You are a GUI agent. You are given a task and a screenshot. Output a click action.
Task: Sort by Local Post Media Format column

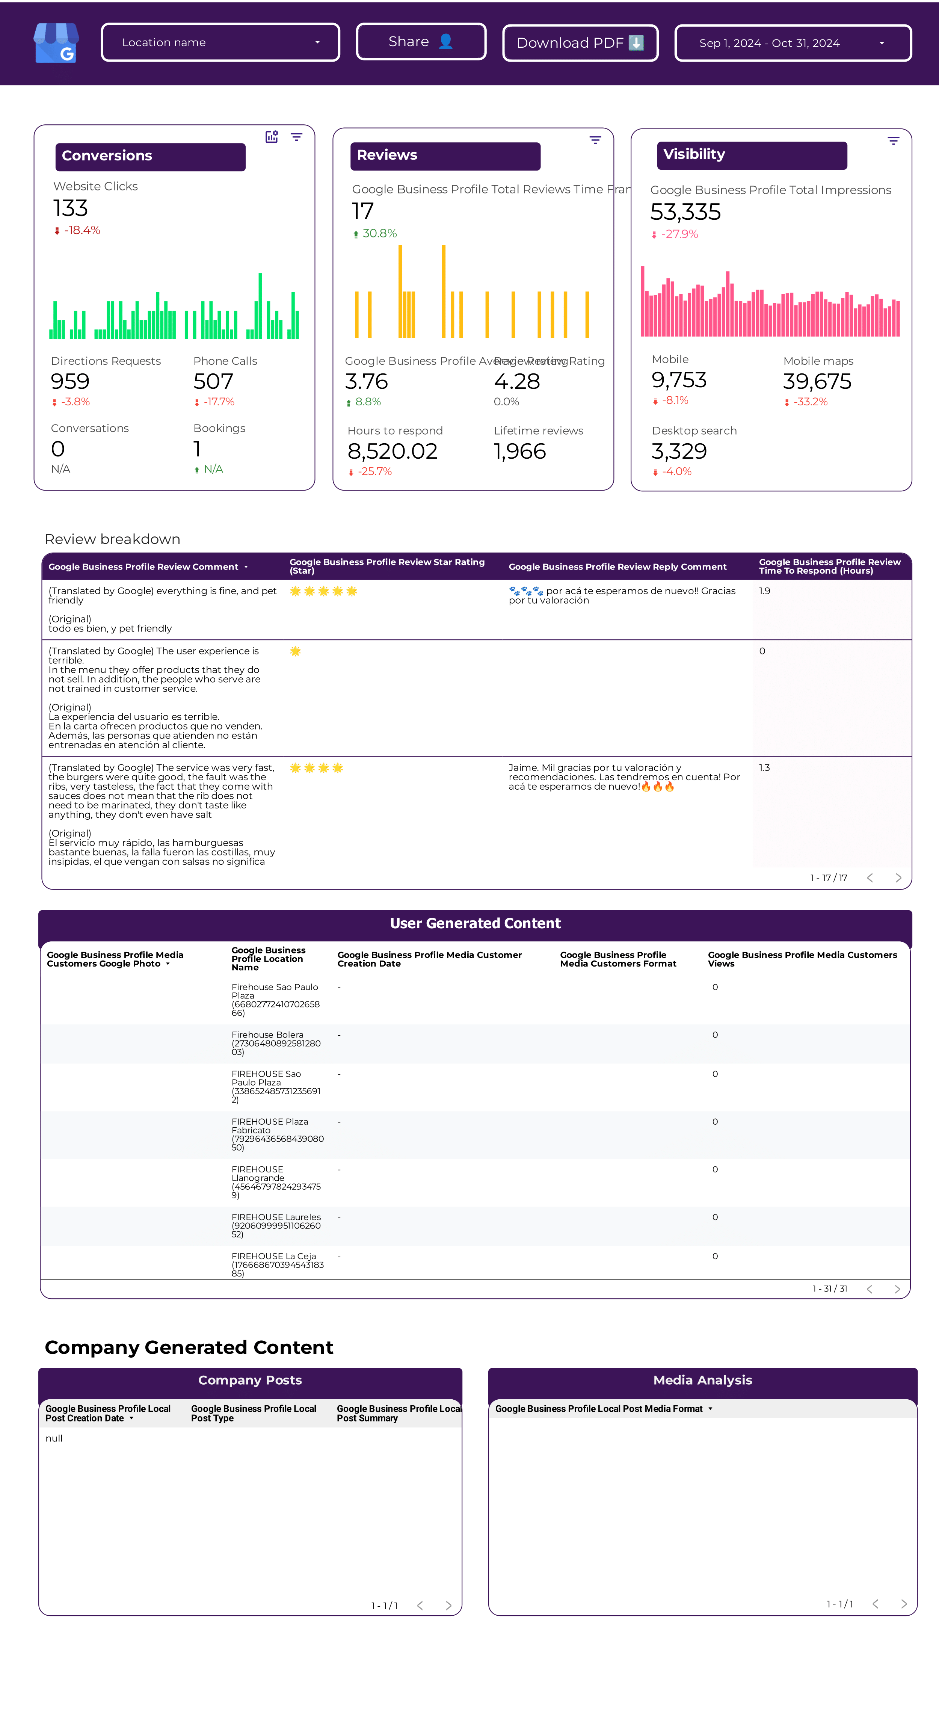599,1408
